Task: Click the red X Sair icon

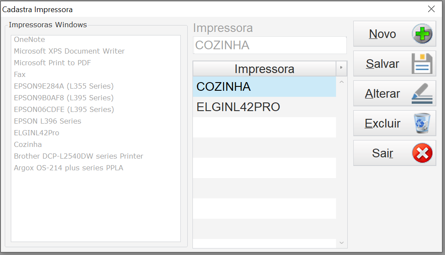Action: 422,153
